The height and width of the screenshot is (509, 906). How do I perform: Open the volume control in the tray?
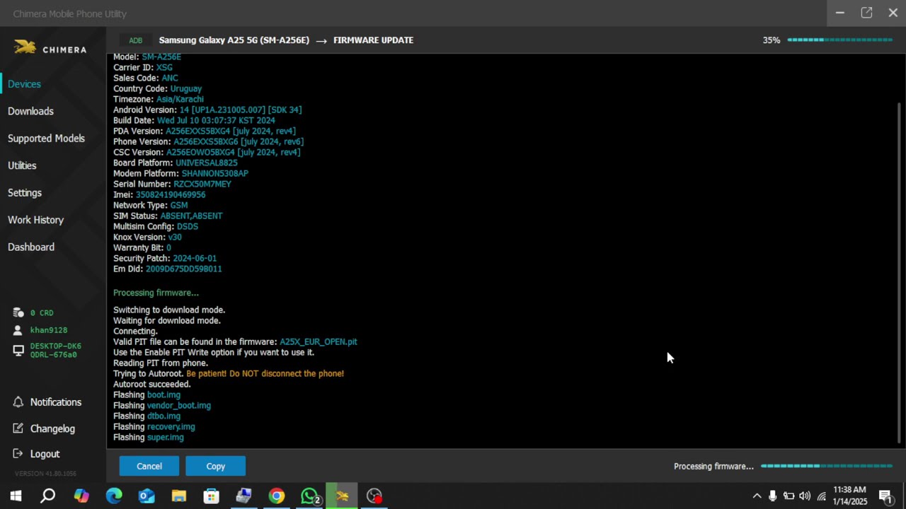coord(805,496)
